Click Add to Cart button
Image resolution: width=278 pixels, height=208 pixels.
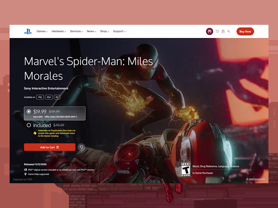50,147
